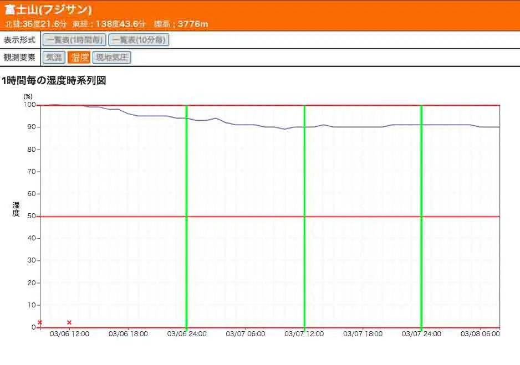Viewport: 520px width, 365px height.
Task: Click the 03/07 06:00 axis label
Action: (246, 334)
